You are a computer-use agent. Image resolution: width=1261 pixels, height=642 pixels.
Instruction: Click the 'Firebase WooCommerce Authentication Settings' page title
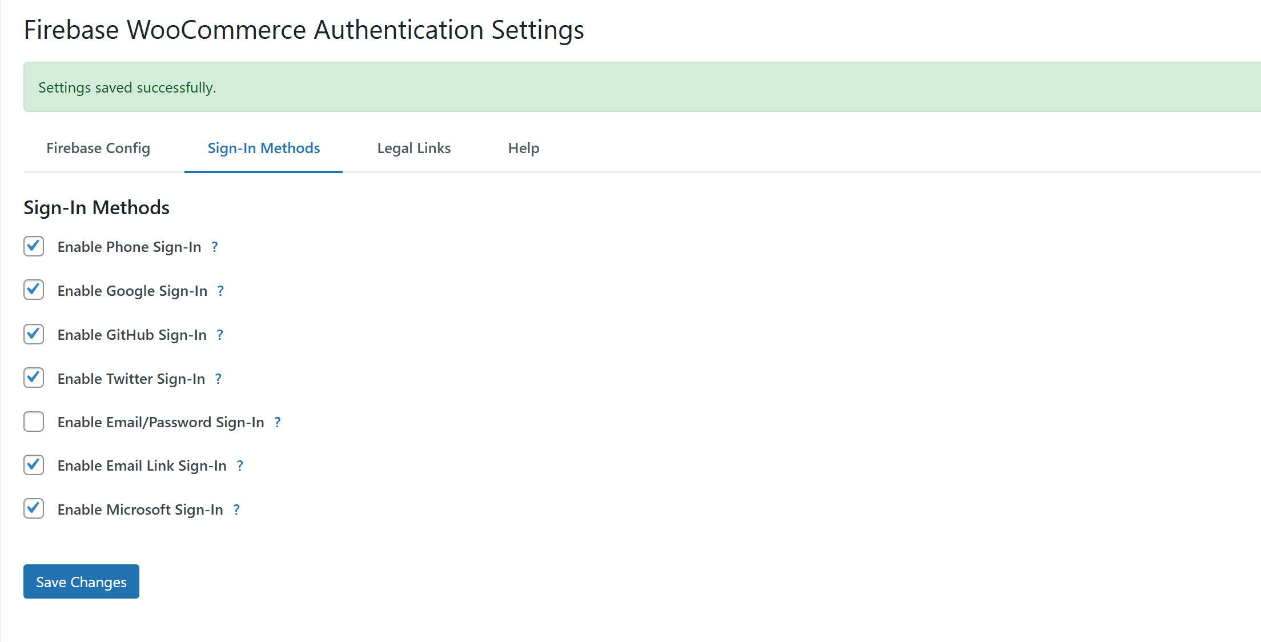(304, 30)
